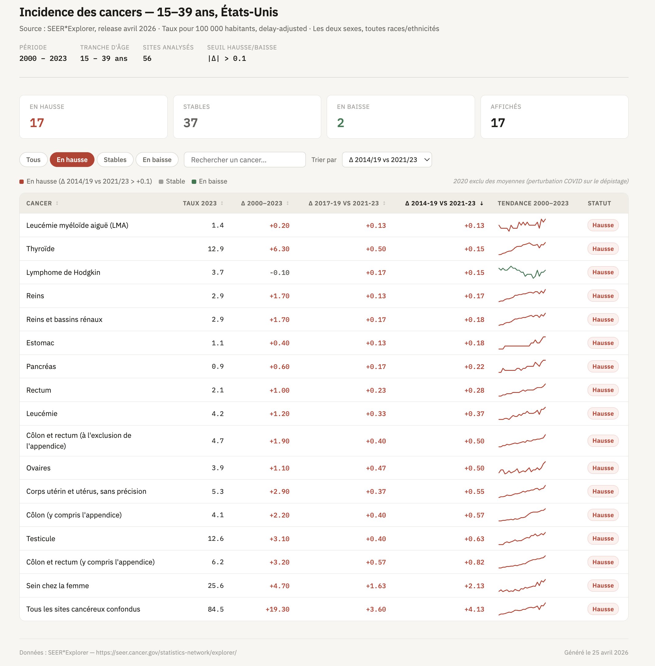Click the EN BAISSE summary card
Screen dimensions: 655x666
[x=401, y=117]
